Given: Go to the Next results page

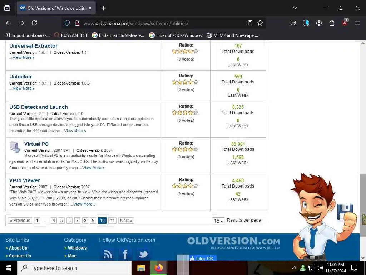Looking at the screenshot, I should (x=126, y=221).
